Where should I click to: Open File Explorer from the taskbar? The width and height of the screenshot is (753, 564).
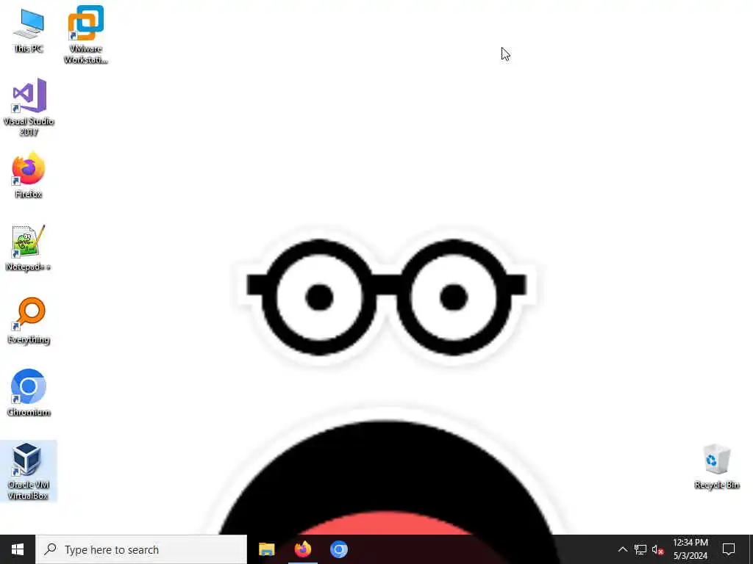[266, 549]
